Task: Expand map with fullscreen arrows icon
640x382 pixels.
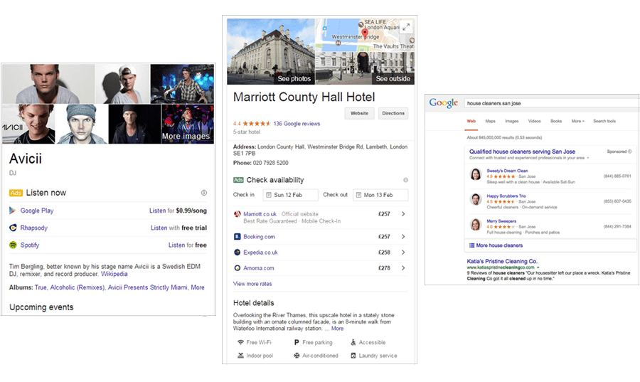Action: 406,27
